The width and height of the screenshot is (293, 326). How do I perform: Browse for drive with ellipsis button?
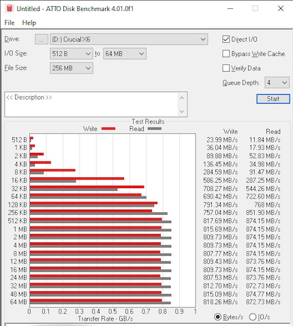pos(42,40)
